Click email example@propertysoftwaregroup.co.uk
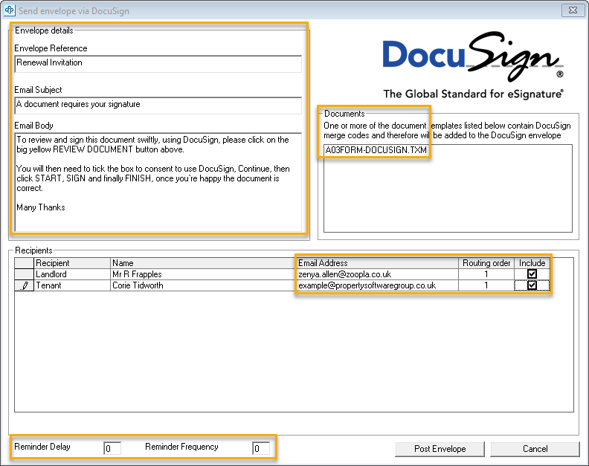 click(367, 285)
